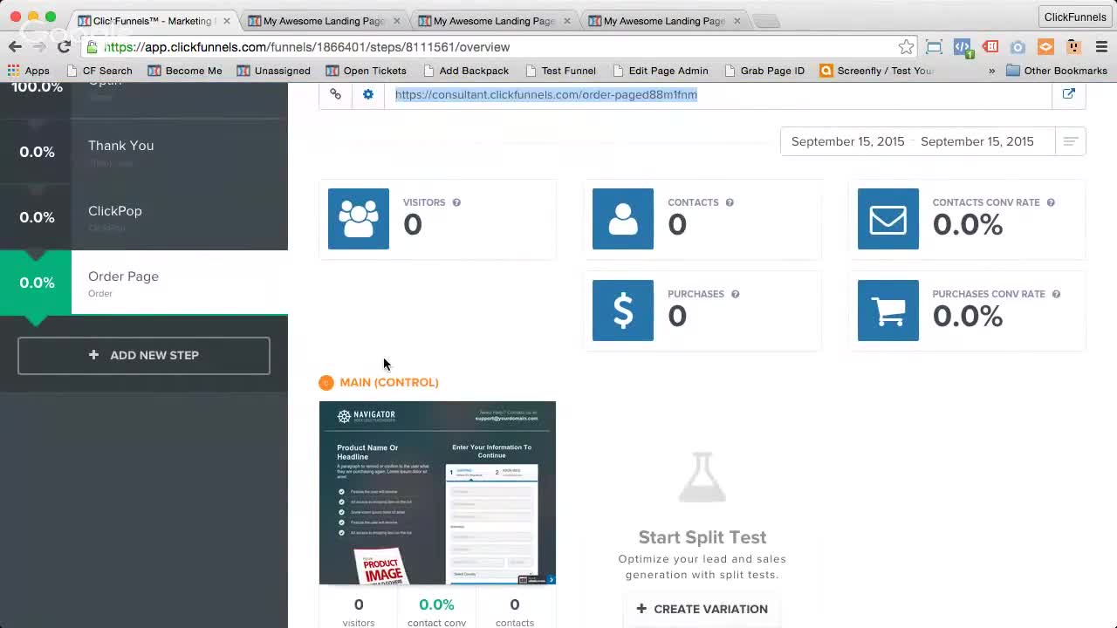This screenshot has width=1117, height=628.
Task: Click Create Variation button
Action: pos(702,609)
